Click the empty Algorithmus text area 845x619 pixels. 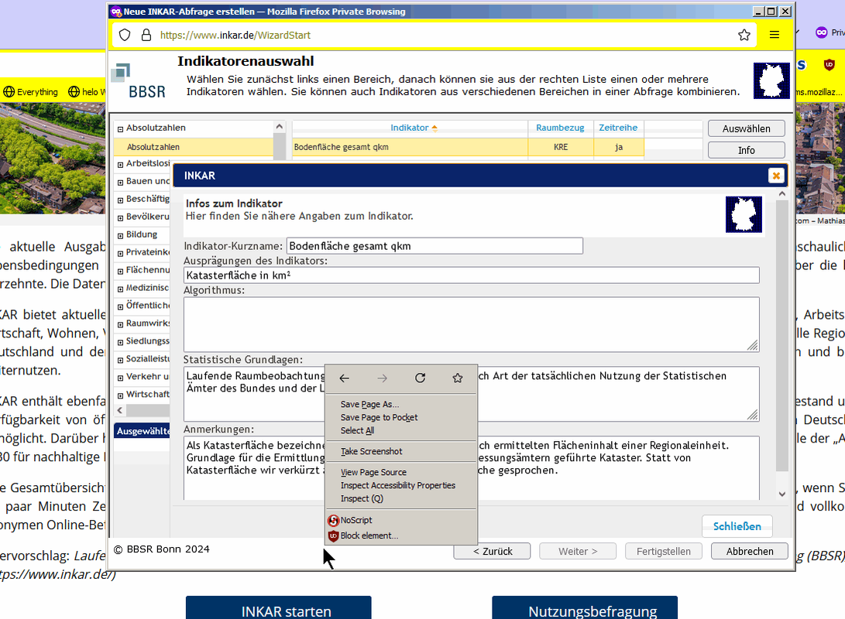tap(471, 324)
